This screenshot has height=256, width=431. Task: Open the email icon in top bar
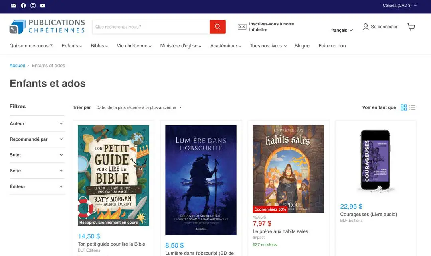14,6
